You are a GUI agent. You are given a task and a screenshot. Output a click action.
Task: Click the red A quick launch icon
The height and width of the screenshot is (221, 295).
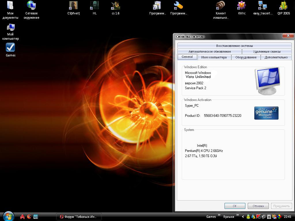(22, 217)
